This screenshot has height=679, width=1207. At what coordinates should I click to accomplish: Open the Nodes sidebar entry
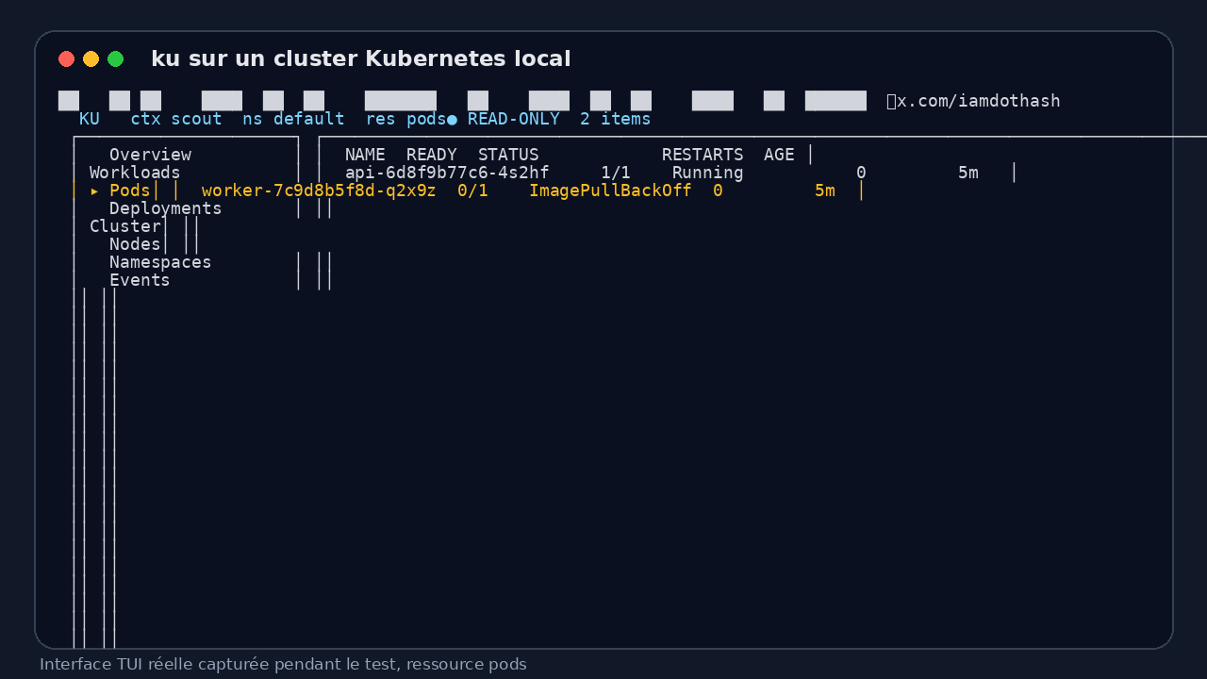(x=135, y=244)
